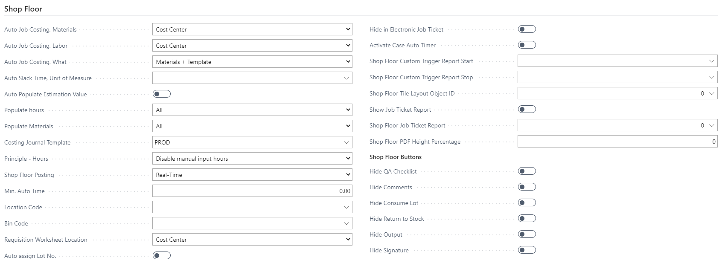Open Auto Job Costing, What dropdown

(252, 62)
